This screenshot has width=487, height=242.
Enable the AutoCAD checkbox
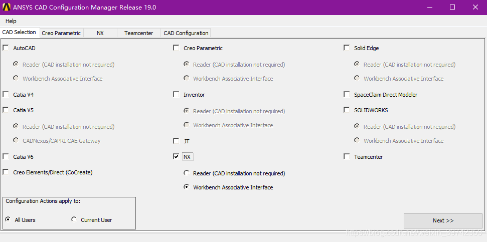point(6,48)
